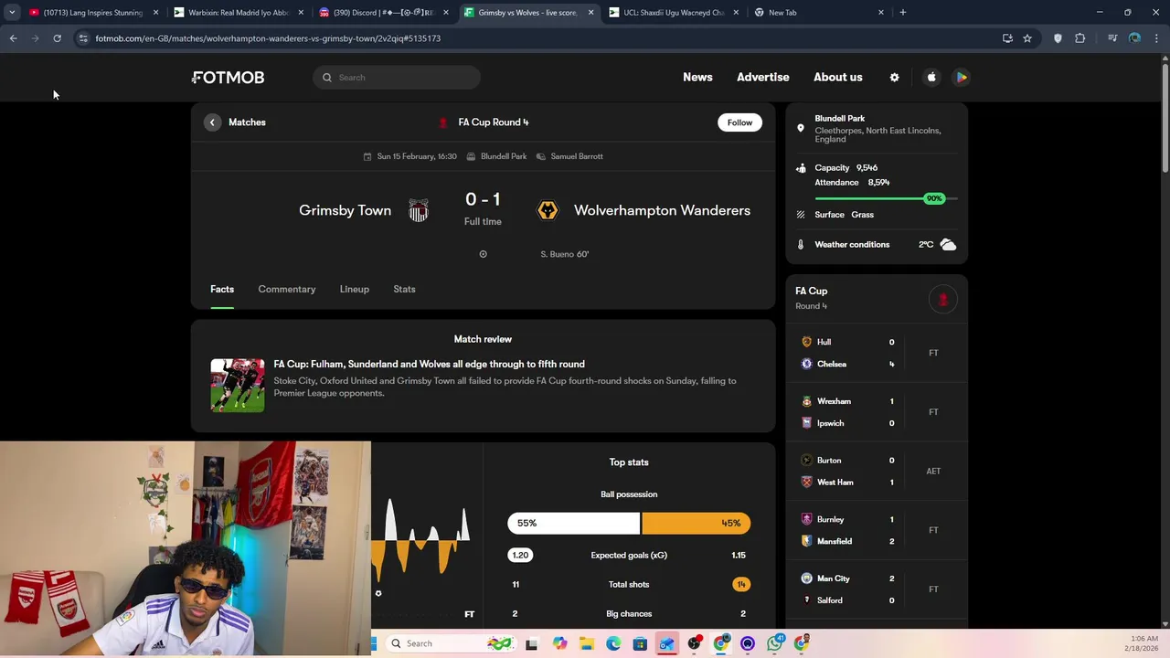
Task: Click the FotMob search field
Action: point(397,78)
